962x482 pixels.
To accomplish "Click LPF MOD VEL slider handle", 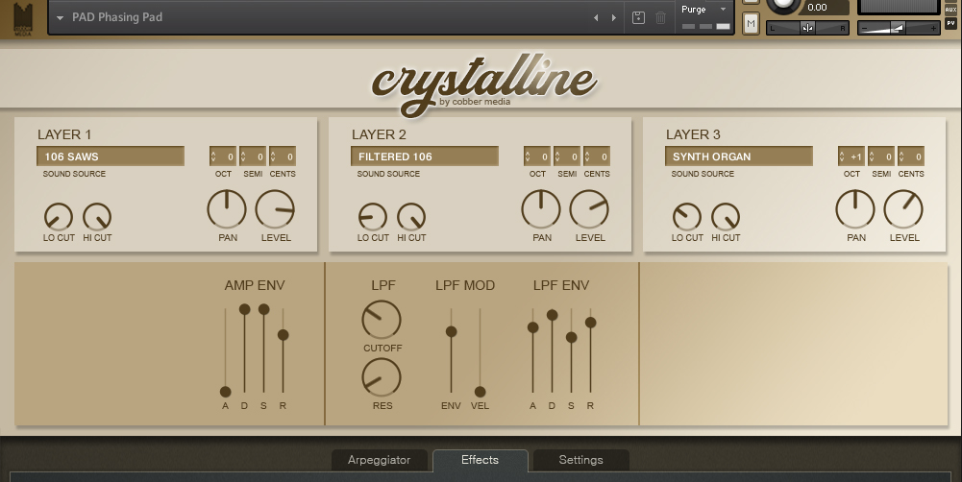I will click(480, 391).
